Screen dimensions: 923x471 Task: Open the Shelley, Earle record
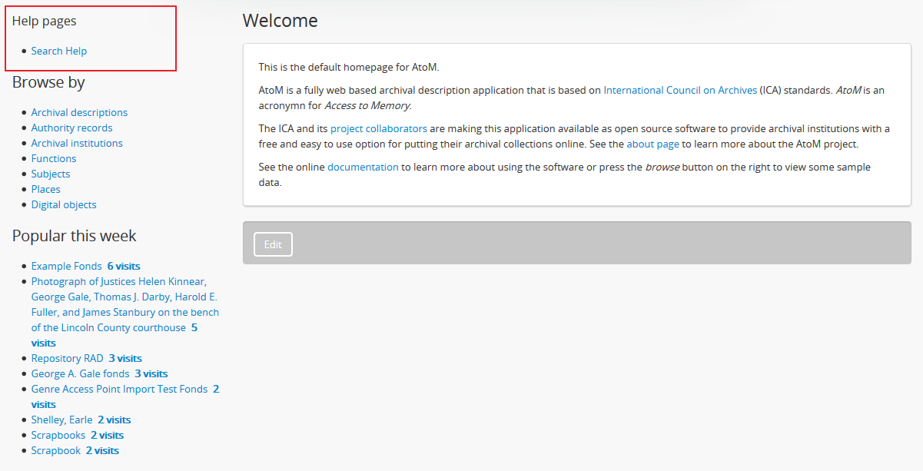(61, 420)
